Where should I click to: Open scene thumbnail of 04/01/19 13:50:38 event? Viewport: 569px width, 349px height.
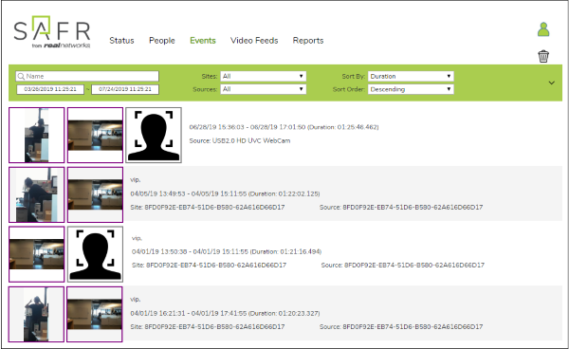[x=37, y=254]
